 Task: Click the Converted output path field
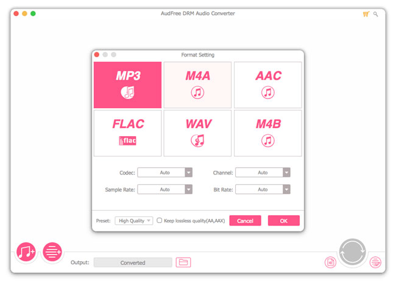point(133,263)
